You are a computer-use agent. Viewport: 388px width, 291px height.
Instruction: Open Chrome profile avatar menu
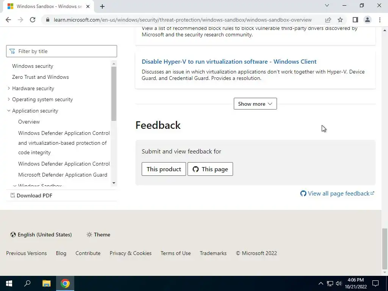(x=368, y=20)
